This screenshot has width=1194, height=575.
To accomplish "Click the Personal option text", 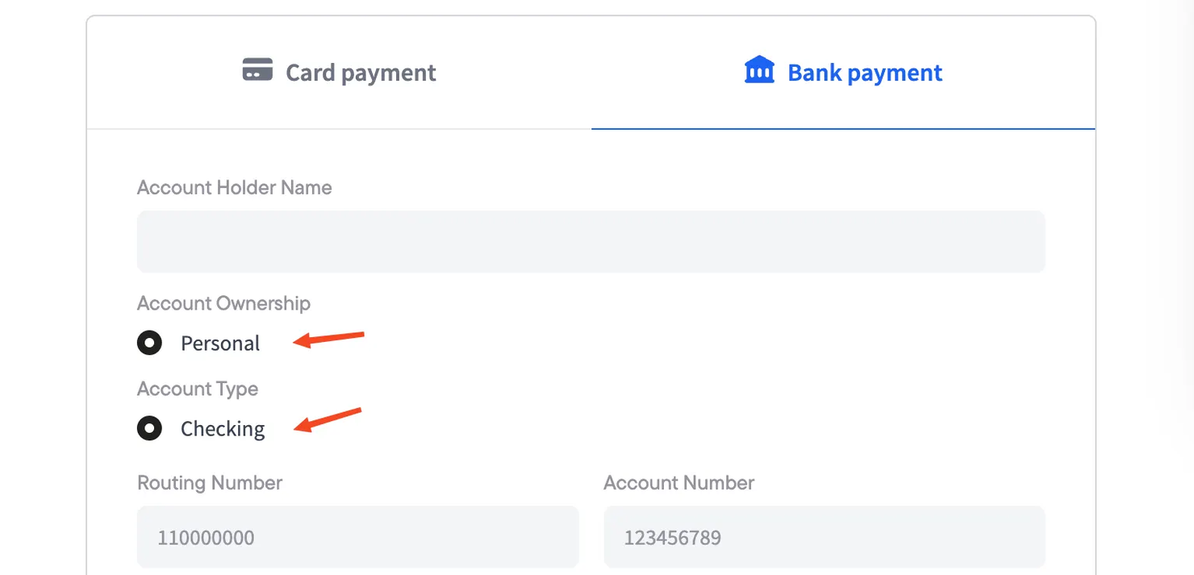I will [x=220, y=344].
